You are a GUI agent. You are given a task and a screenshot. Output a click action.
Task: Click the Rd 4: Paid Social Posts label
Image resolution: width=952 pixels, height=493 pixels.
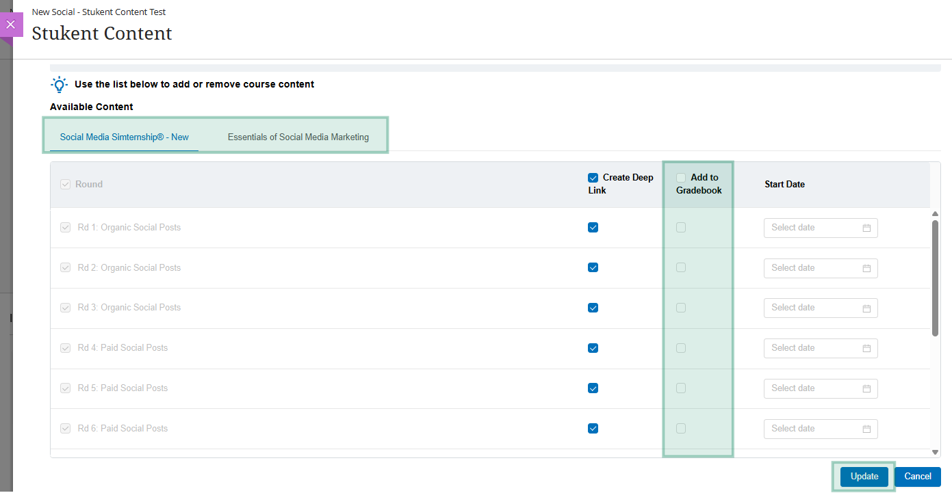[x=123, y=348]
